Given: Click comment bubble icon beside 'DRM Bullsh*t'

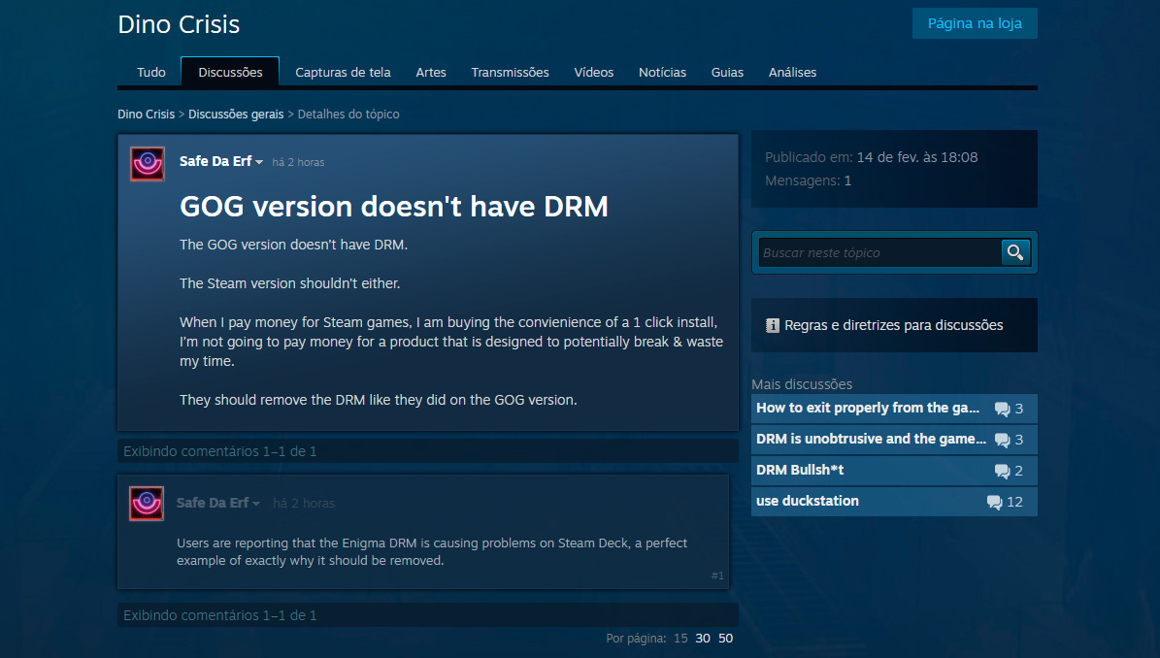Looking at the screenshot, I should click(x=1002, y=471).
